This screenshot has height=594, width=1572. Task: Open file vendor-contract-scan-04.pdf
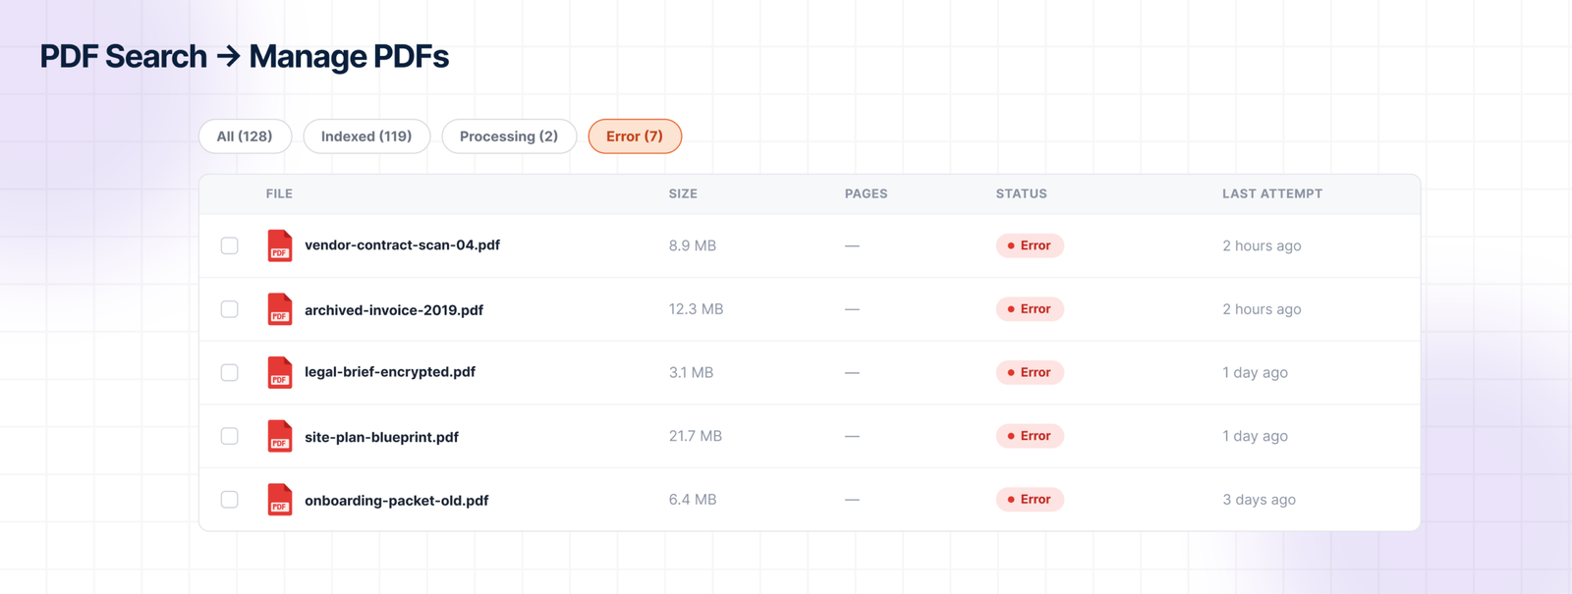coord(402,245)
